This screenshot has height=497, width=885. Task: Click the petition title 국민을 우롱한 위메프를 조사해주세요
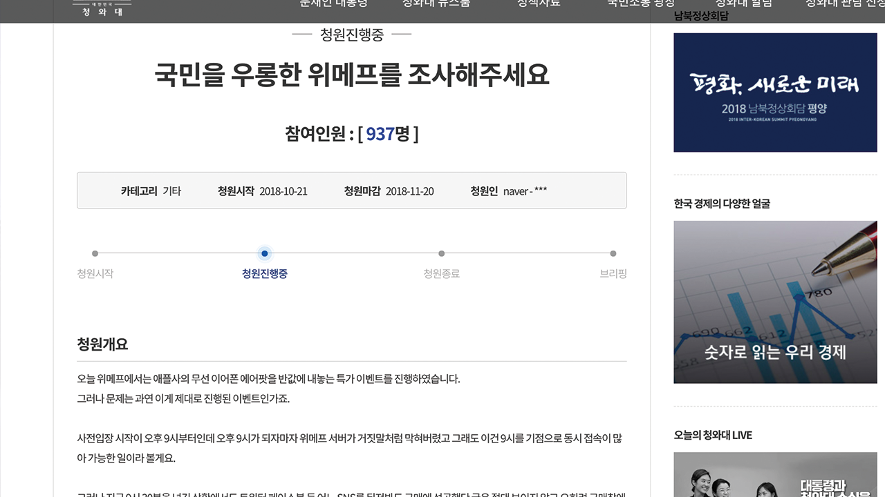point(352,75)
